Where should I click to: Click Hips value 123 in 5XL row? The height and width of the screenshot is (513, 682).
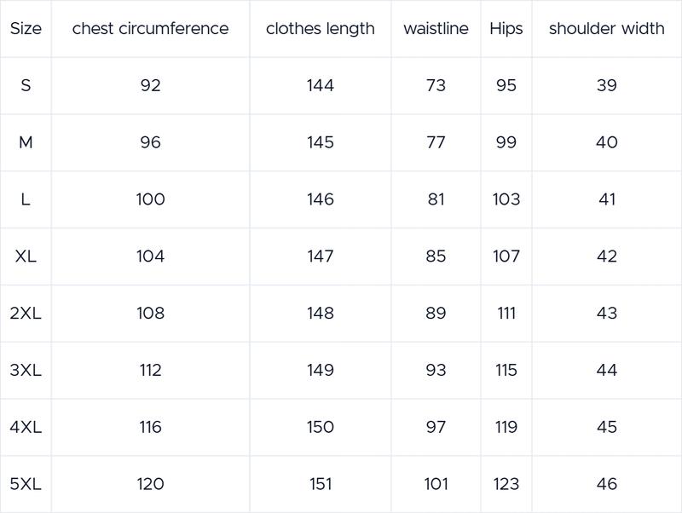tap(506, 484)
